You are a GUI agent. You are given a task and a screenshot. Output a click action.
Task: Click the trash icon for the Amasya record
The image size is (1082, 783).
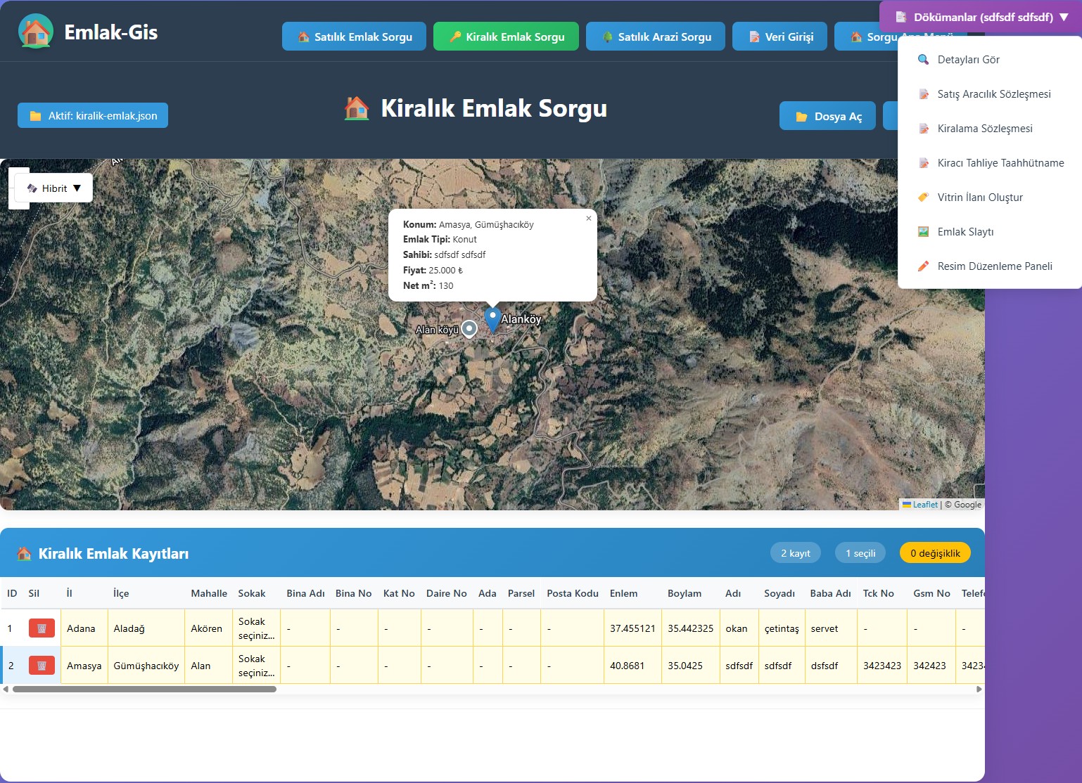coord(42,666)
